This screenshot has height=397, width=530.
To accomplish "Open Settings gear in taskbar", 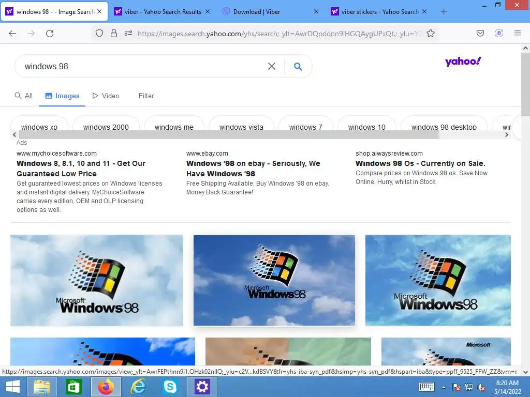I will point(202,387).
